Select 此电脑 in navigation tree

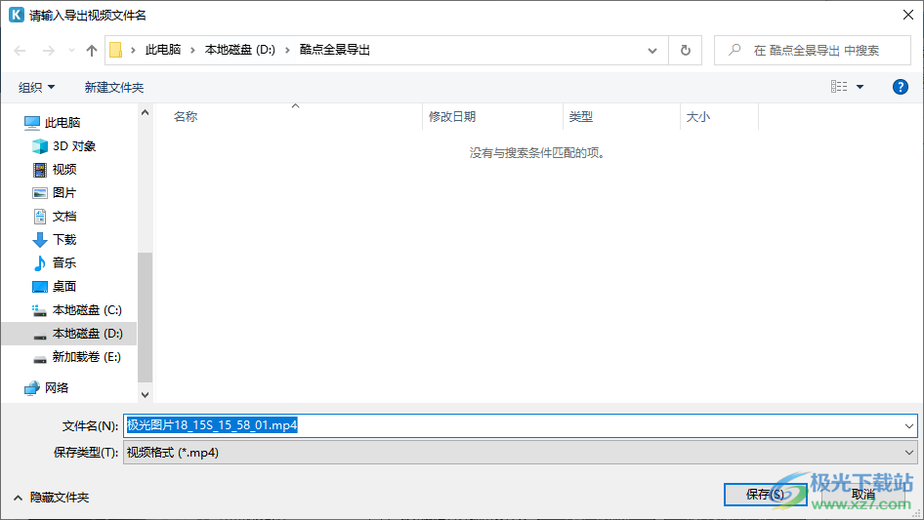point(52,123)
